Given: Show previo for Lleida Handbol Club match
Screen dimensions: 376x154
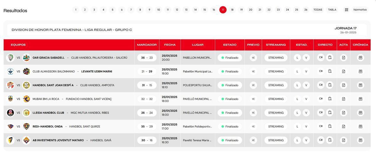Looking at the screenshot, I should 253,113.
